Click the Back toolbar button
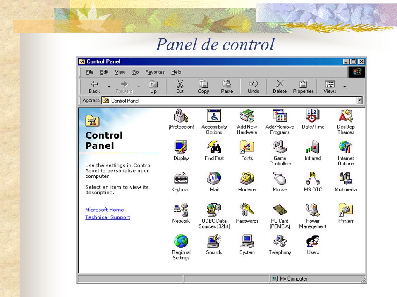Viewport: 397px width, 297px height. (x=94, y=87)
